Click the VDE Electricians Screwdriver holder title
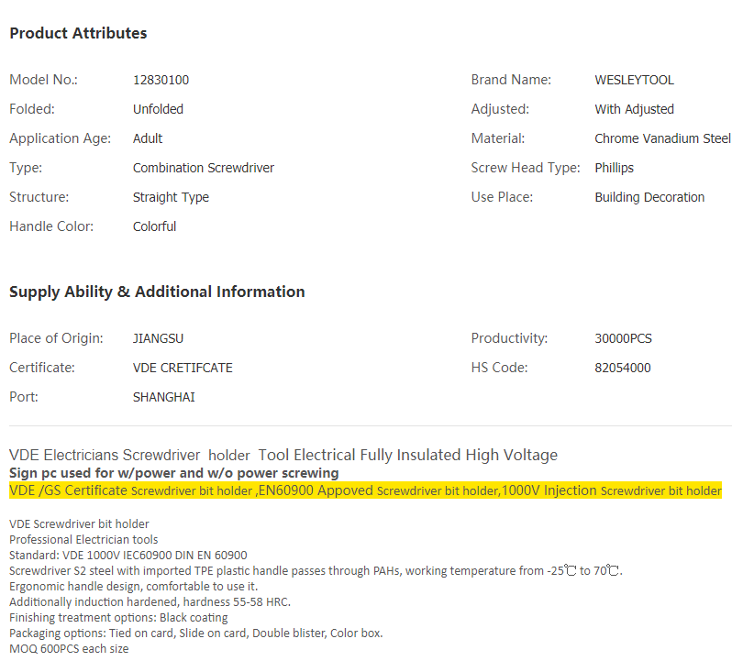The height and width of the screenshot is (661, 732). 283,455
